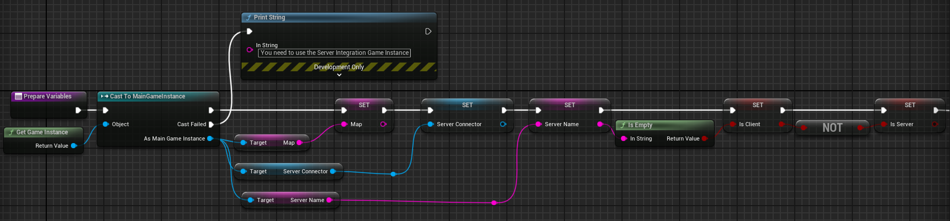The image size is (950, 221).
Task: Expand Print String advanced options chevron
Action: [x=339, y=75]
